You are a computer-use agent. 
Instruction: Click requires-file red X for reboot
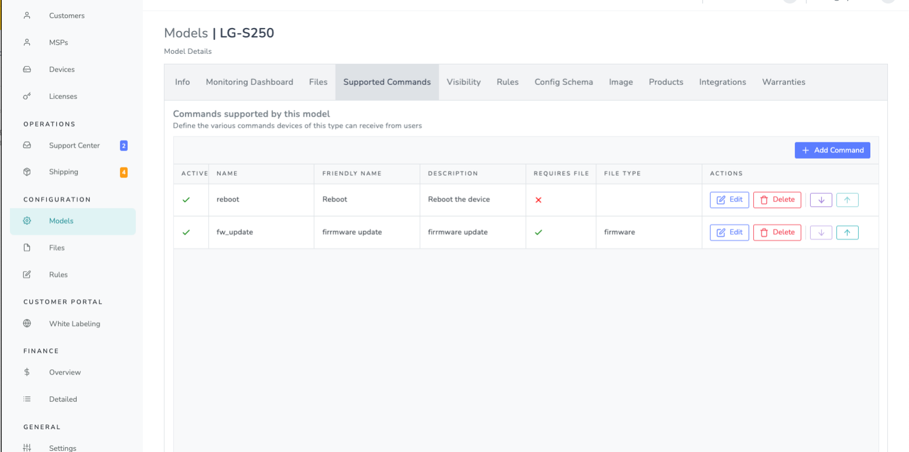tap(538, 200)
